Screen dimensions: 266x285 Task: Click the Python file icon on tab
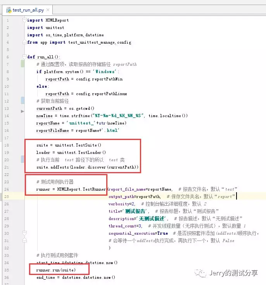pos(9,10)
